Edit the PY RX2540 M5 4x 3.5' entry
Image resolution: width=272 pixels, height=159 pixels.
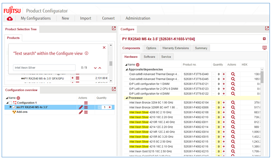[81, 107]
